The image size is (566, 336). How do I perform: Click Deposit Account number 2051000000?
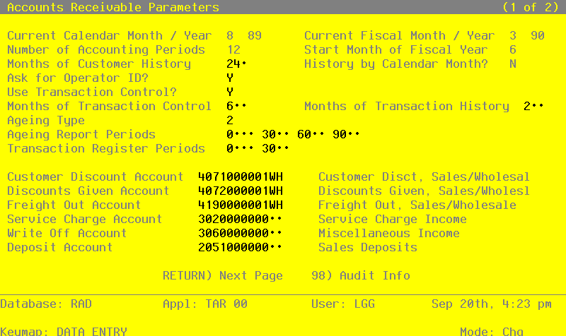coord(240,247)
